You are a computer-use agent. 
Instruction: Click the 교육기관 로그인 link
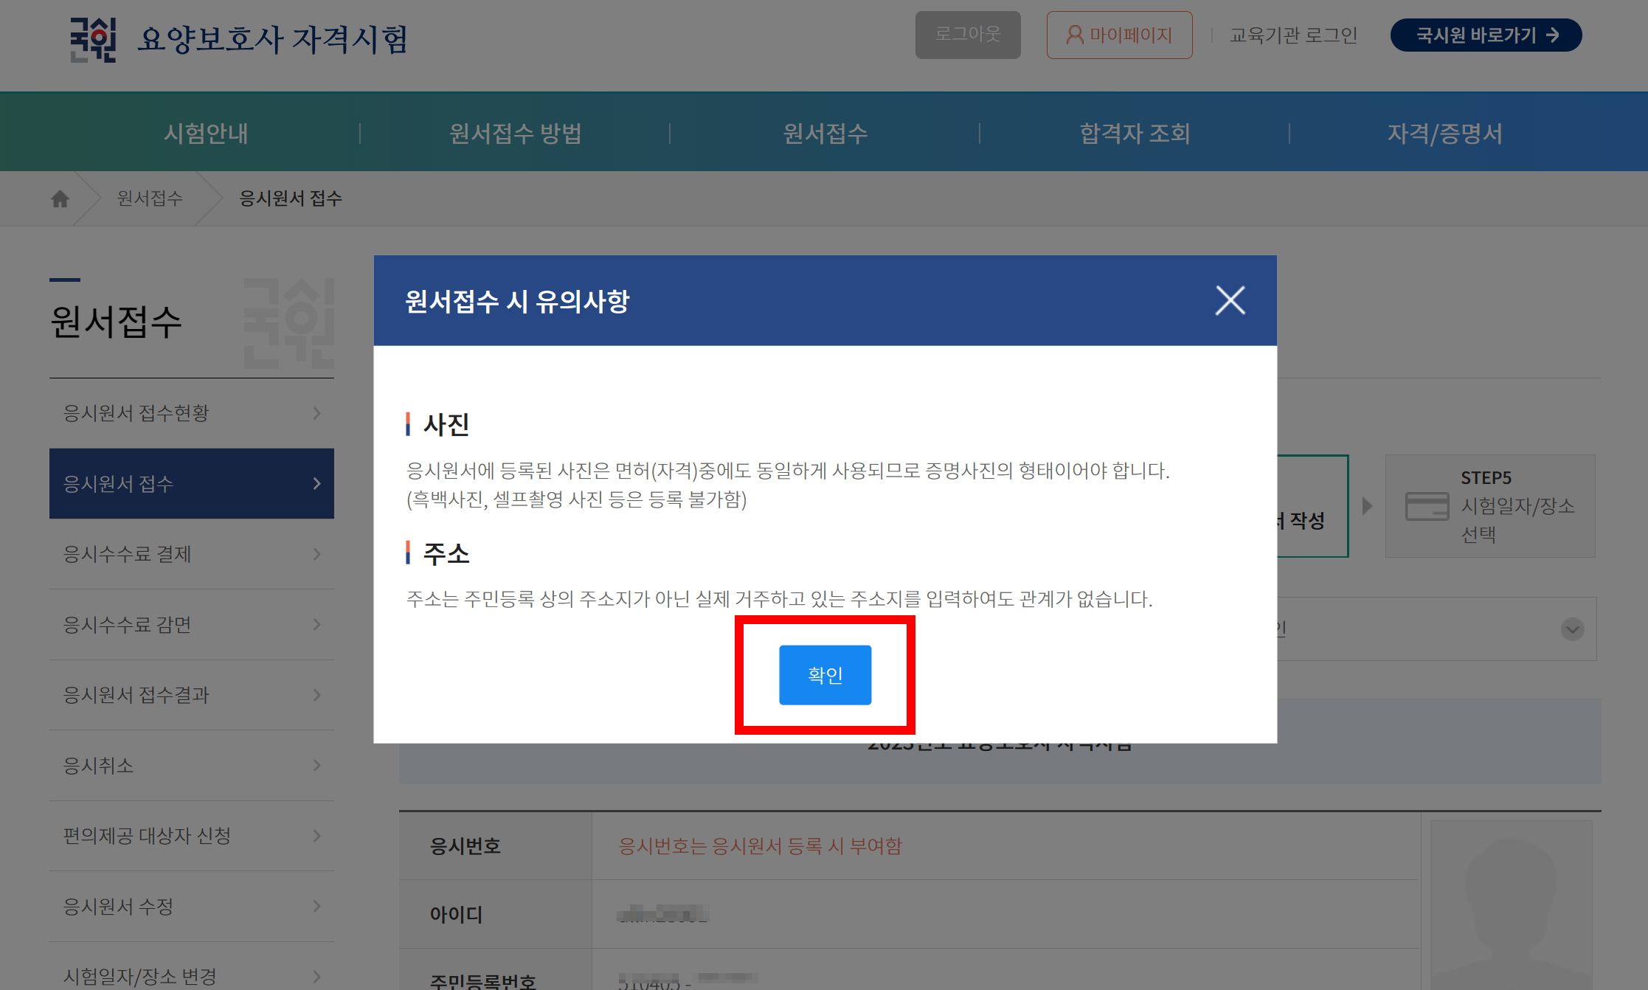[x=1293, y=35]
